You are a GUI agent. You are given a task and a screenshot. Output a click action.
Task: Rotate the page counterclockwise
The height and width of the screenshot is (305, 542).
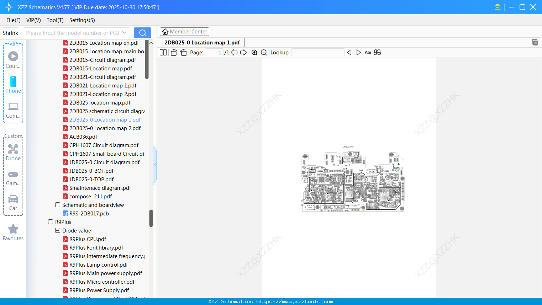pyautogui.click(x=174, y=53)
